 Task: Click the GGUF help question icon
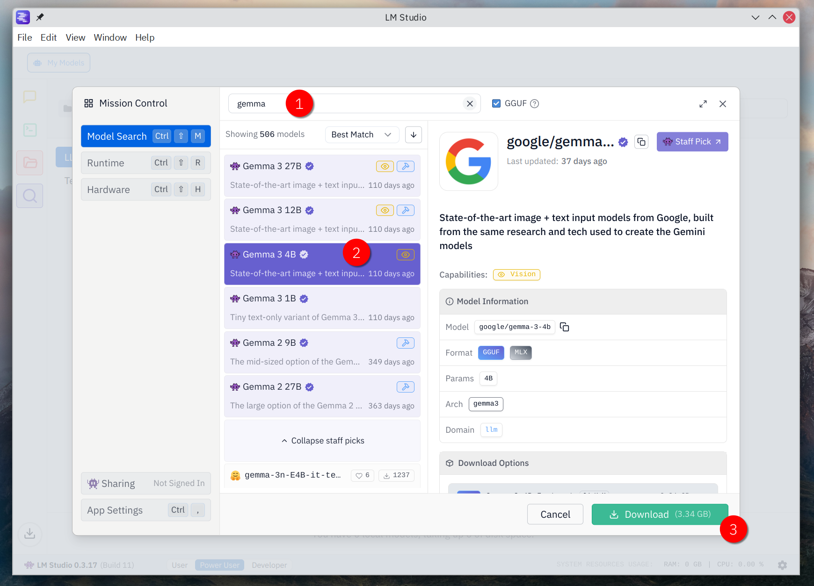pyautogui.click(x=534, y=104)
